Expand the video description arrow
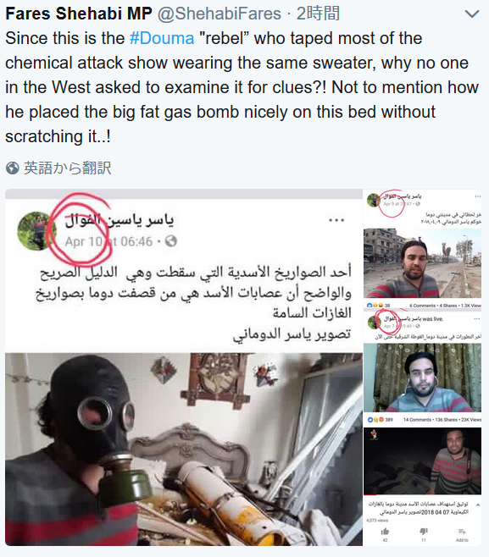This screenshot has width=489, height=557. pyautogui.click(x=478, y=504)
